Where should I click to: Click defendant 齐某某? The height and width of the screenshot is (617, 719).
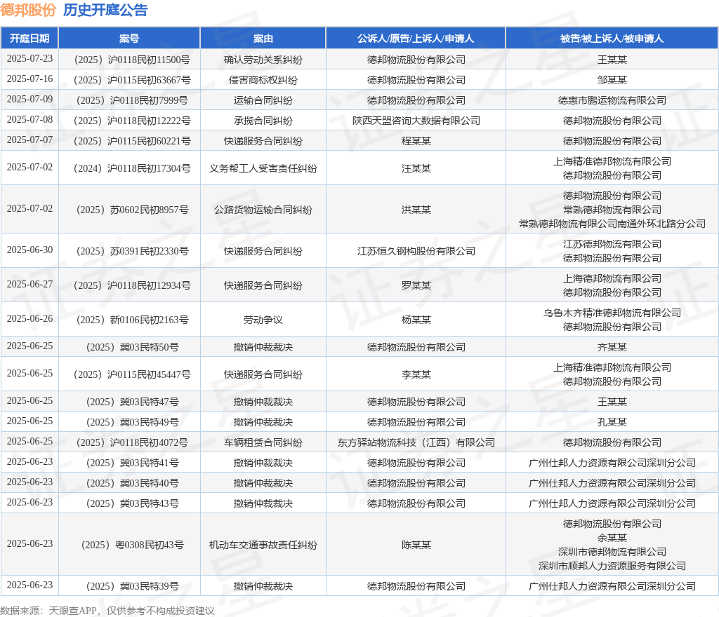point(612,347)
